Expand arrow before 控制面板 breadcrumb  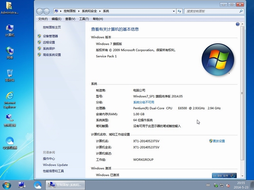point(61,11)
